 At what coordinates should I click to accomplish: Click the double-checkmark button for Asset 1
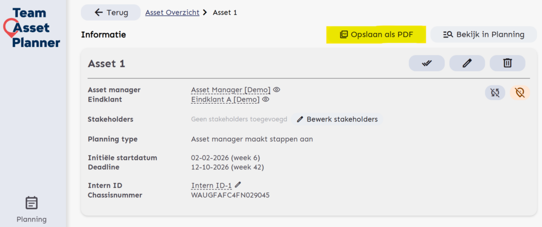point(427,63)
